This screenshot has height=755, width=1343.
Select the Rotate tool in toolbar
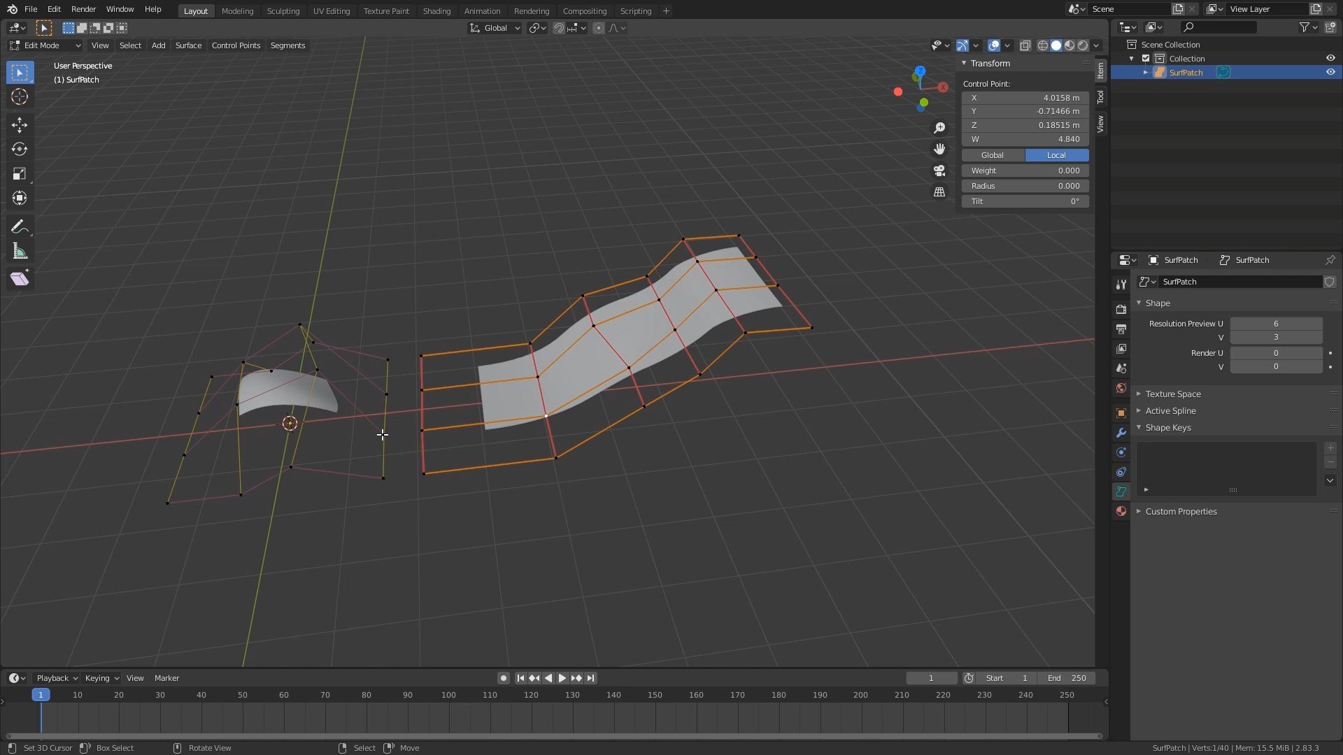[x=20, y=150]
